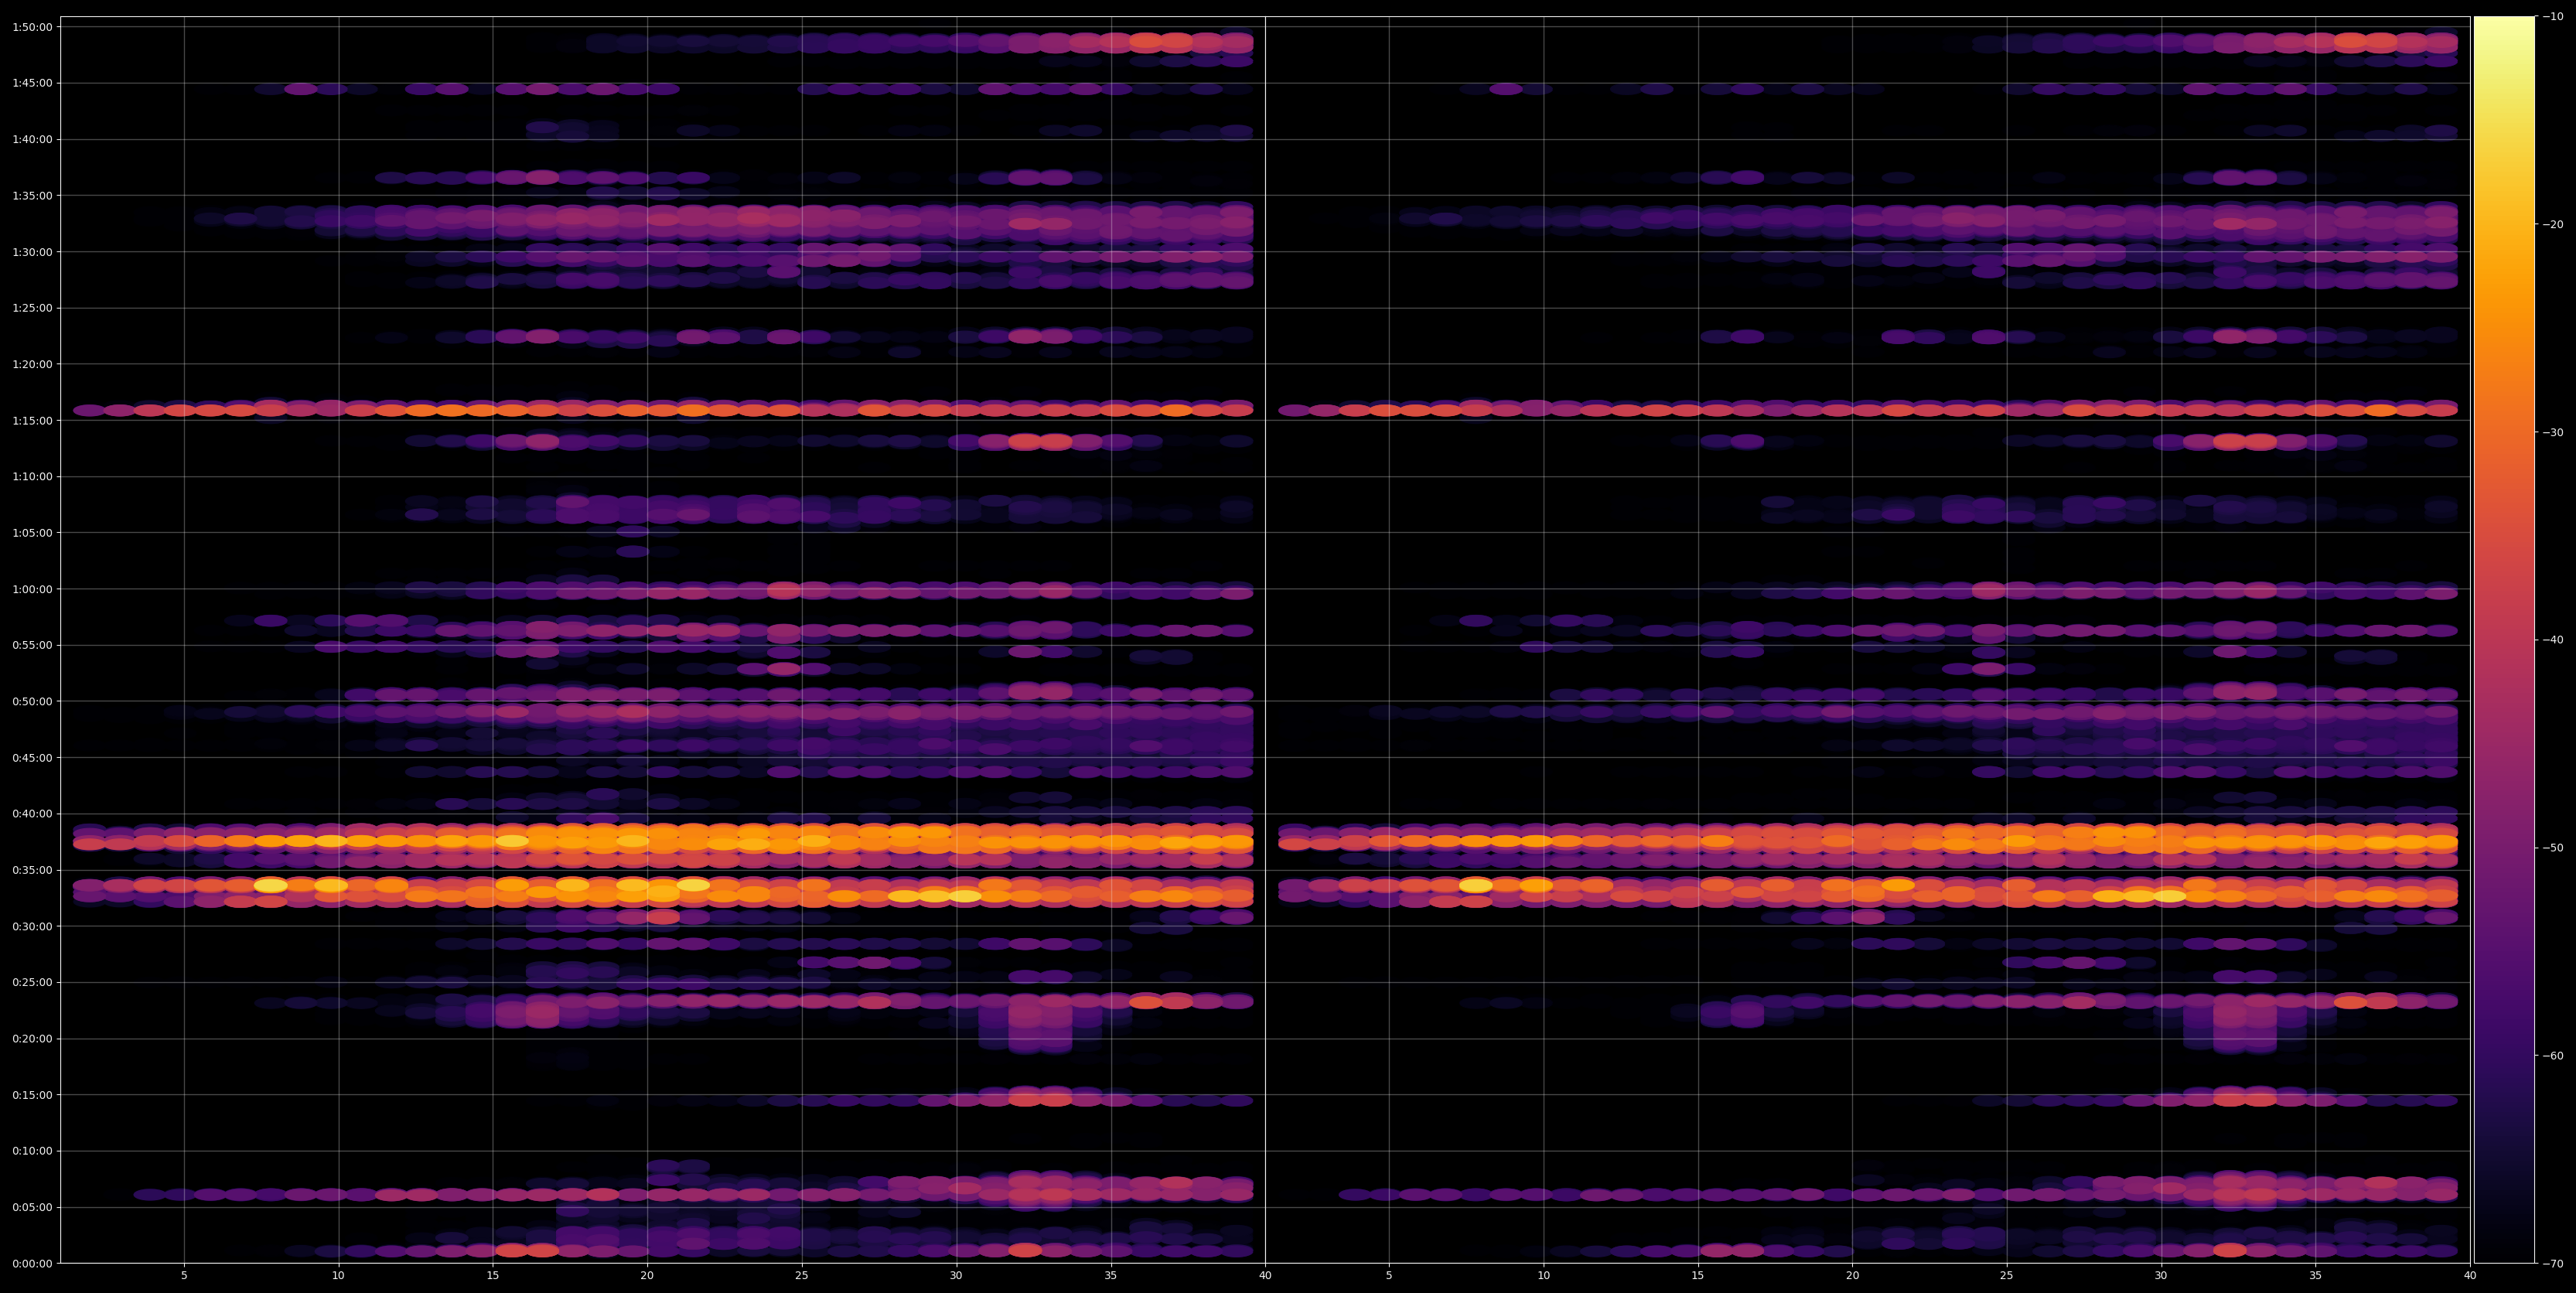This screenshot has height=1293, width=2576.
Task: Click x-axis tick 30 of the right plot
Action: point(2161,1276)
